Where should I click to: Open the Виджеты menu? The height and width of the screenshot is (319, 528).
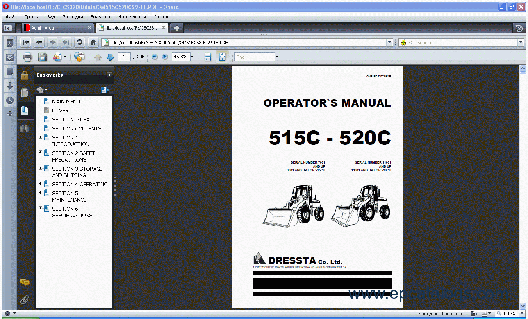point(100,17)
